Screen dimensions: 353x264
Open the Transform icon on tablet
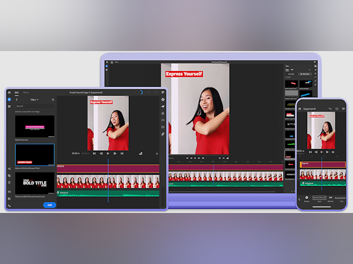[x=163, y=134]
